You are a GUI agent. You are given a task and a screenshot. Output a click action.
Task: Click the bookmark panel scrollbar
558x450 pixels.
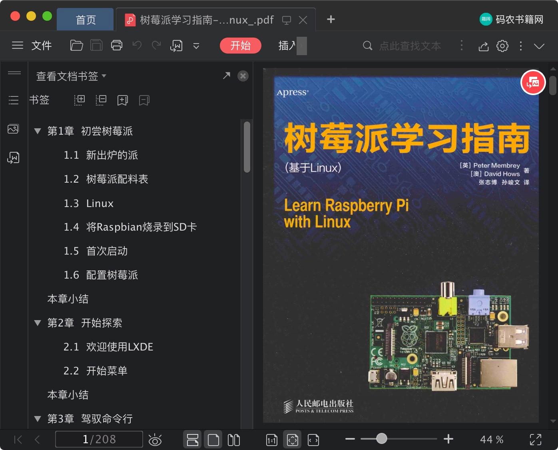247,147
